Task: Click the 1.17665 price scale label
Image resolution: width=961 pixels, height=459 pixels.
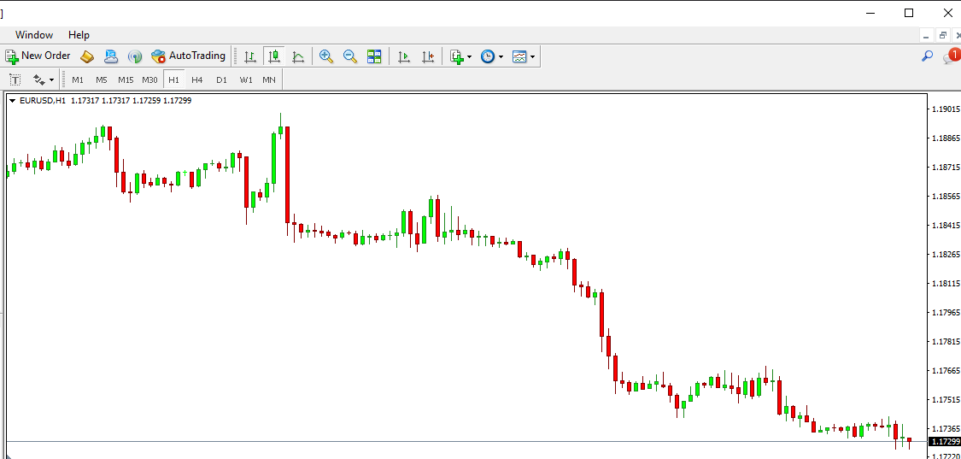Action: pyautogui.click(x=945, y=371)
